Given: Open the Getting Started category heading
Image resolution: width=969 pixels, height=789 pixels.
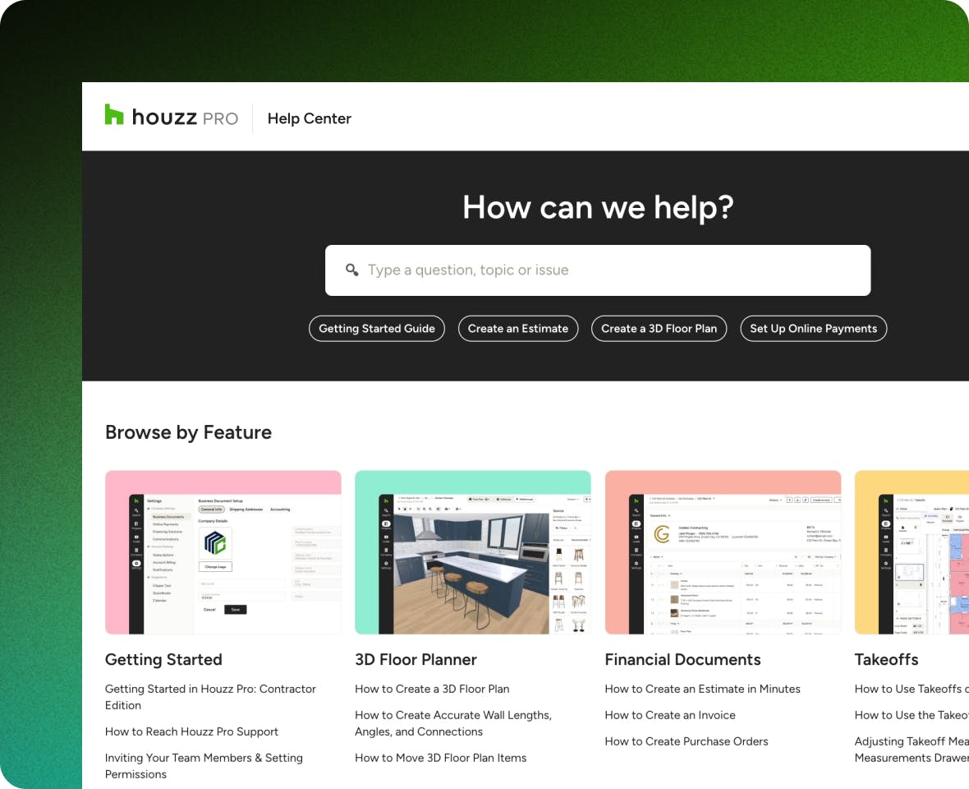Looking at the screenshot, I should [163, 660].
